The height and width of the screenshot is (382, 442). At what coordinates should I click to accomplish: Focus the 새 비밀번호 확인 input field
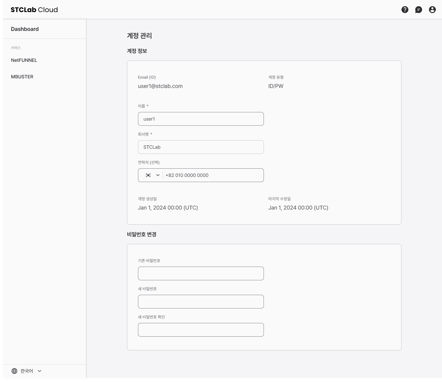point(201,330)
